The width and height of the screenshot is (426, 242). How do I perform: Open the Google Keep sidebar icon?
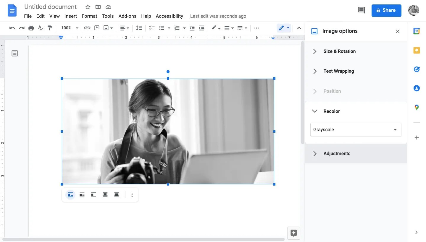tap(417, 50)
